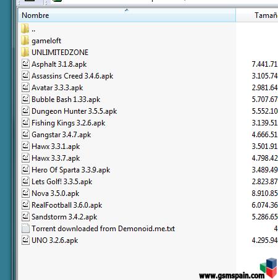Click the size value 6.074.36 for RealFootball
The height and width of the screenshot is (280, 278).
pyautogui.click(x=265, y=205)
